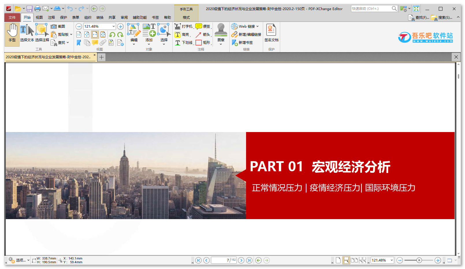This screenshot has height=269, width=465.
Task: Switch to the View (视图) ribbon tab
Action: (x=39, y=18)
